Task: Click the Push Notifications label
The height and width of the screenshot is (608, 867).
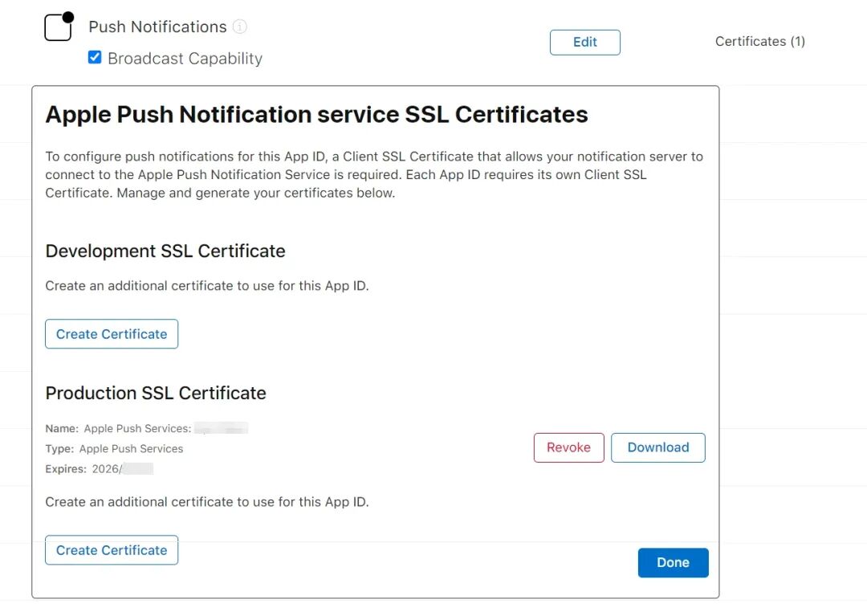Action: click(x=157, y=27)
